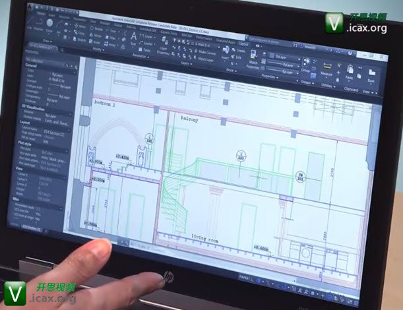The height and width of the screenshot is (310, 403).
Task: Click Edit block button
Action: [x=236, y=57]
